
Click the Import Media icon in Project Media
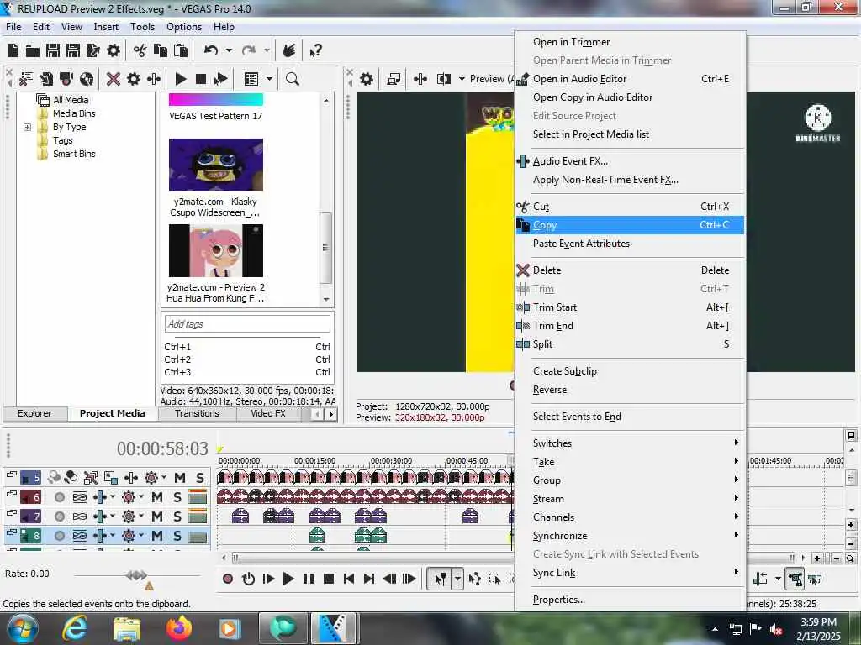[x=46, y=79]
